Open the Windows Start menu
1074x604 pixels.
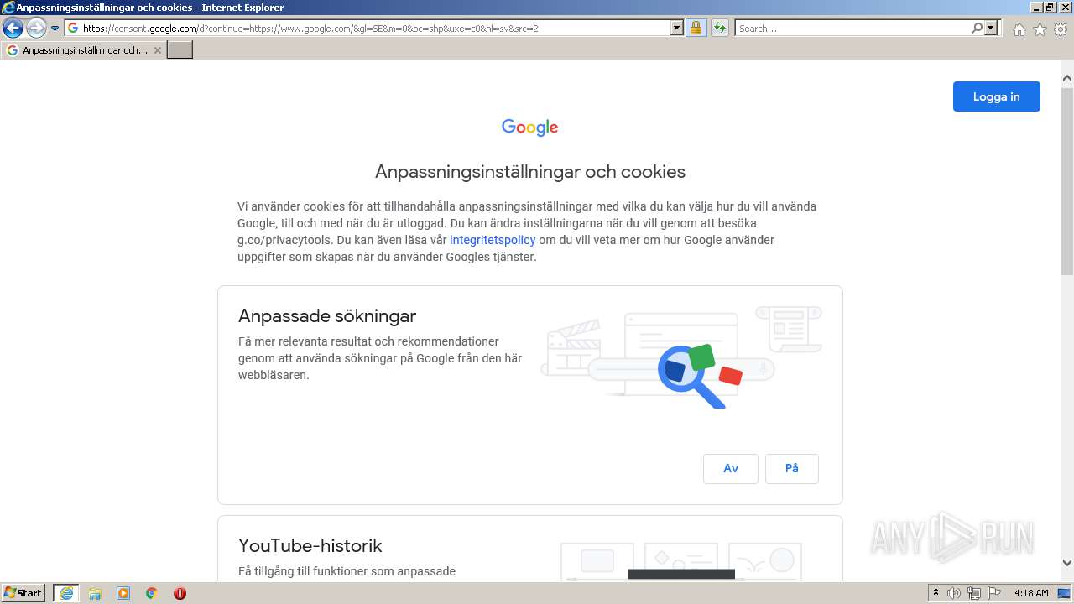click(x=23, y=593)
